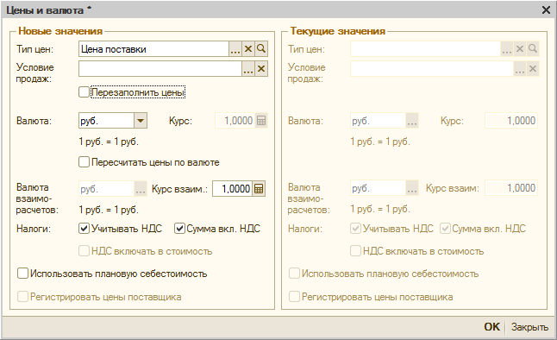Clear the Тип цен field

pos(248,49)
